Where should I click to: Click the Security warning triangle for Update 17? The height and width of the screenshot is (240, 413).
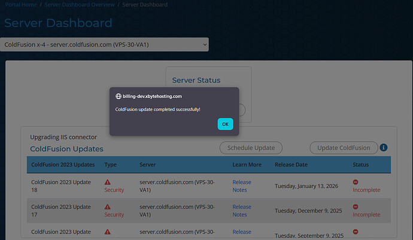pos(108,207)
